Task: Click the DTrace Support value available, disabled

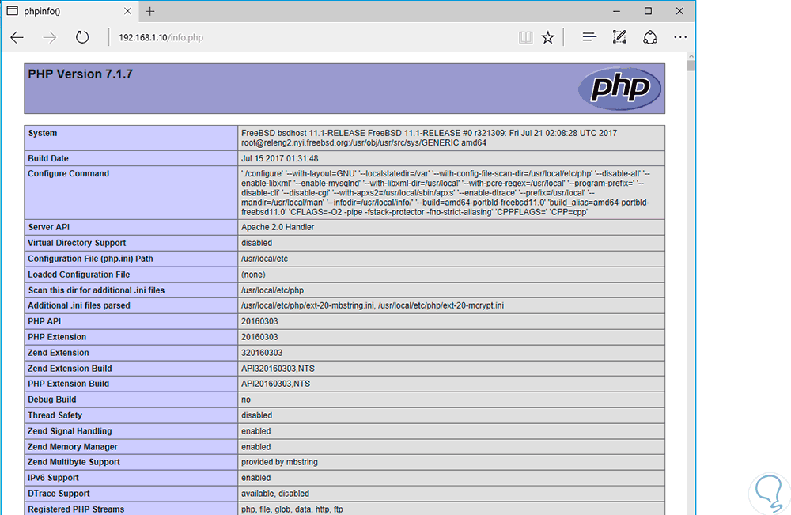Action: pyautogui.click(x=275, y=494)
